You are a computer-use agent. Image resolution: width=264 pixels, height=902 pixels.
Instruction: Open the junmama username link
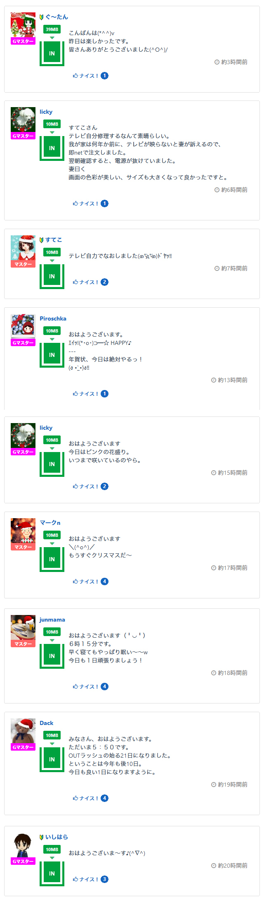[52, 620]
